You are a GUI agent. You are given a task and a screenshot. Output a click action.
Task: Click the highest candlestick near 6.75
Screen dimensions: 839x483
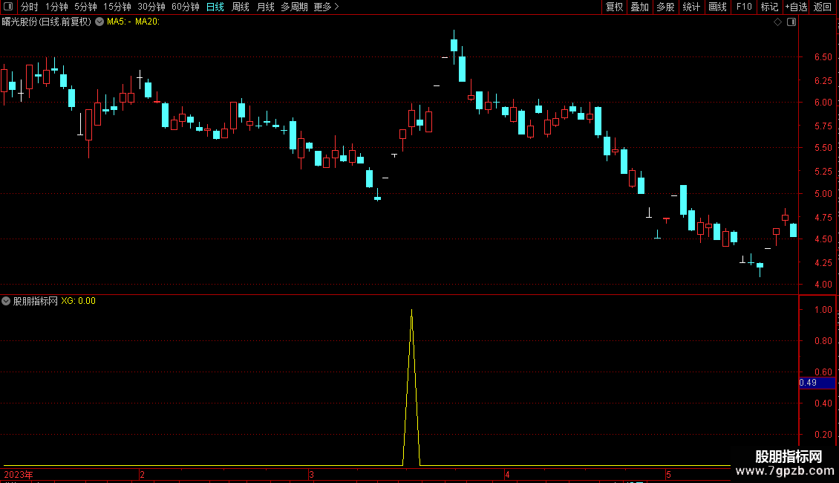[454, 45]
